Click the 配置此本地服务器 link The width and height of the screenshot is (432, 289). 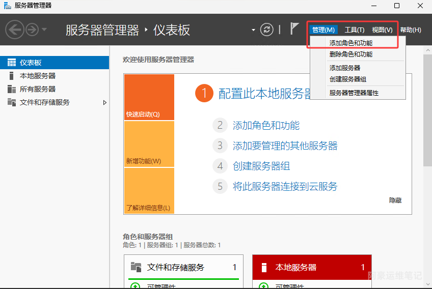coord(264,94)
